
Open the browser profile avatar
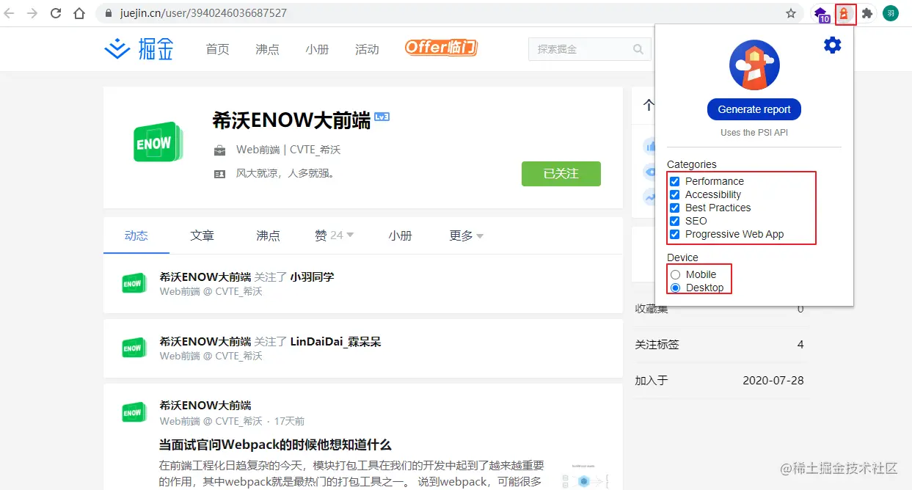(891, 13)
